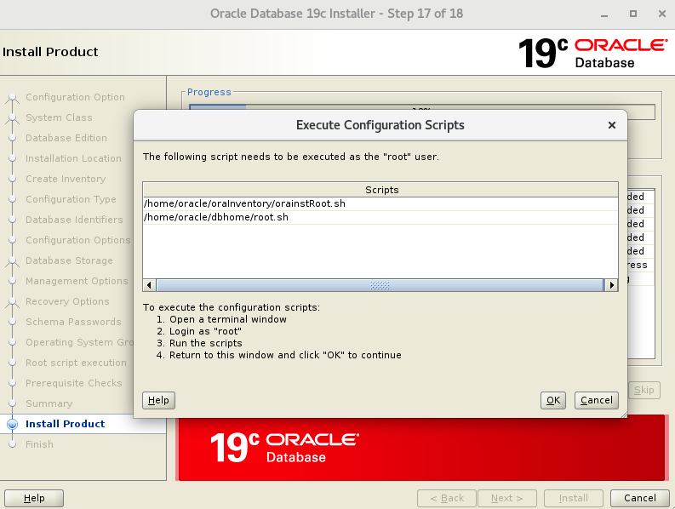Select the orainstRoot.sh script row
675x509 pixels.
tap(380, 203)
